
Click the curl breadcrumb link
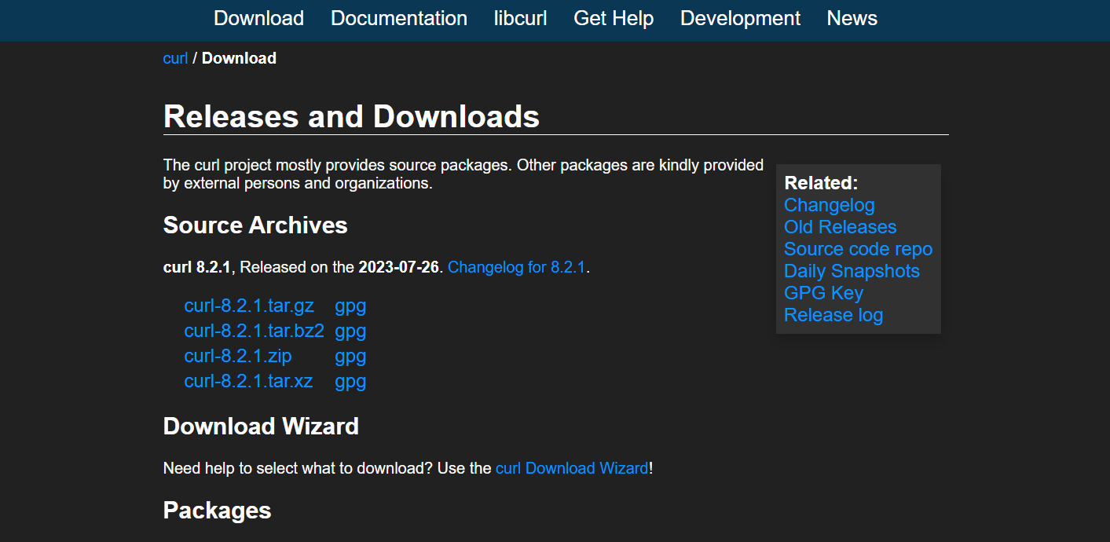click(x=175, y=58)
